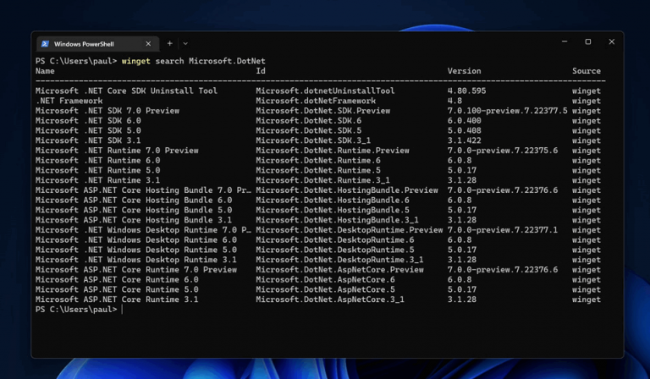Click the Id column header text
The image size is (650, 379).
[x=261, y=71]
